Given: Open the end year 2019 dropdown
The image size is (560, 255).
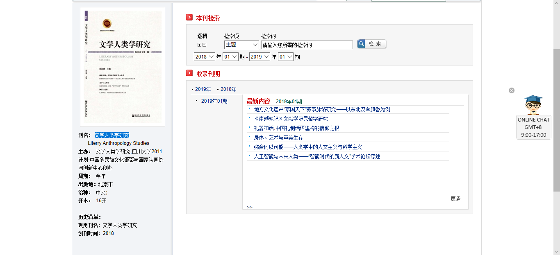Looking at the screenshot, I should [260, 57].
